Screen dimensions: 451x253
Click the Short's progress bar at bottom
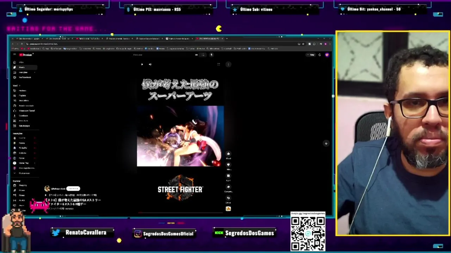tap(180, 212)
